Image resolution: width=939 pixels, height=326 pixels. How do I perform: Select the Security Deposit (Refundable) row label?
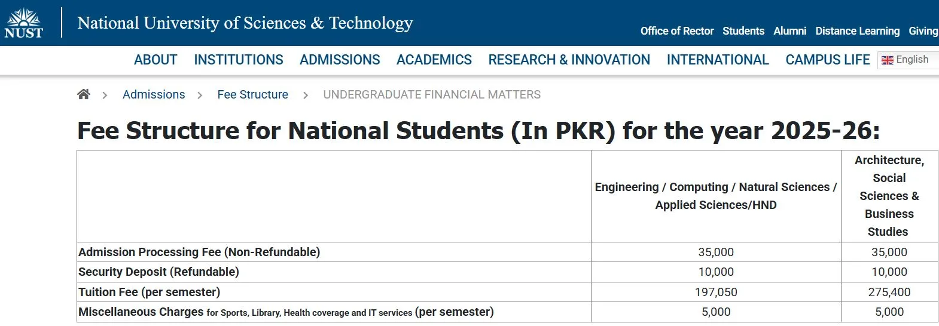coord(158,272)
